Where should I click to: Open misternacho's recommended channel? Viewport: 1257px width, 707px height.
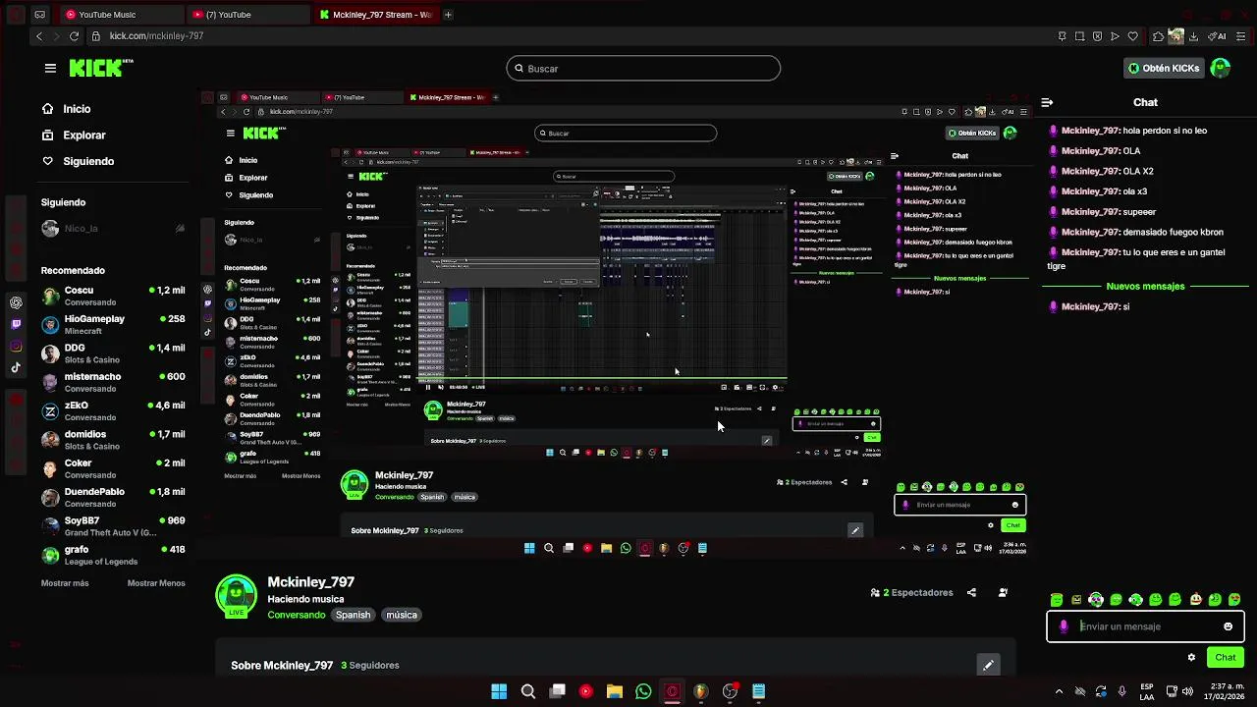click(113, 382)
